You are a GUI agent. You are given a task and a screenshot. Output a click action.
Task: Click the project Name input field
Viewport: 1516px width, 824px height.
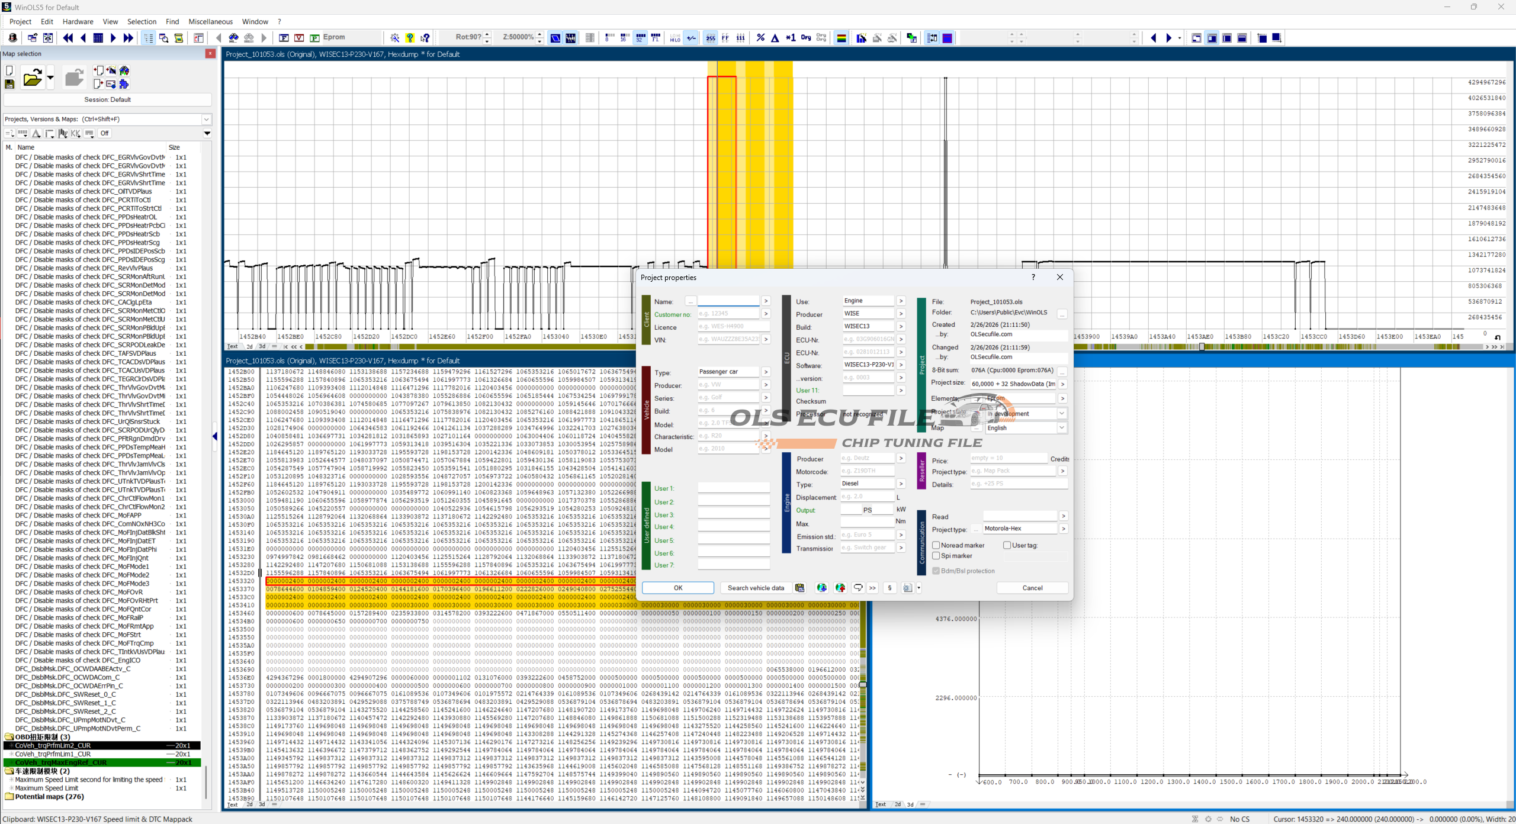[x=728, y=301]
